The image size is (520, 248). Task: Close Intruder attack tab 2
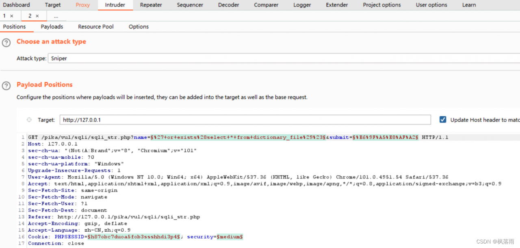[37, 16]
